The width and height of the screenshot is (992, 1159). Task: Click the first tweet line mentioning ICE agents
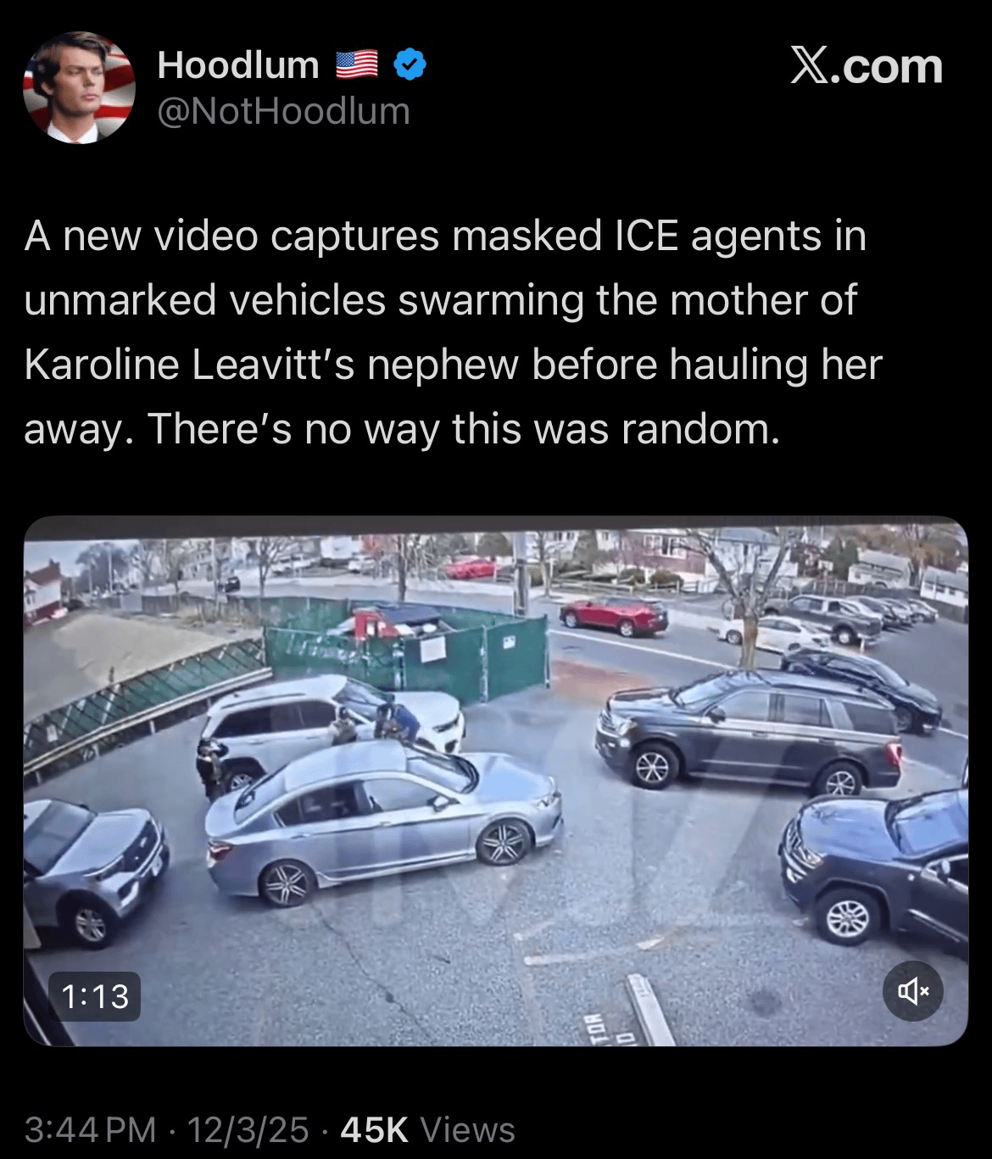click(445, 236)
